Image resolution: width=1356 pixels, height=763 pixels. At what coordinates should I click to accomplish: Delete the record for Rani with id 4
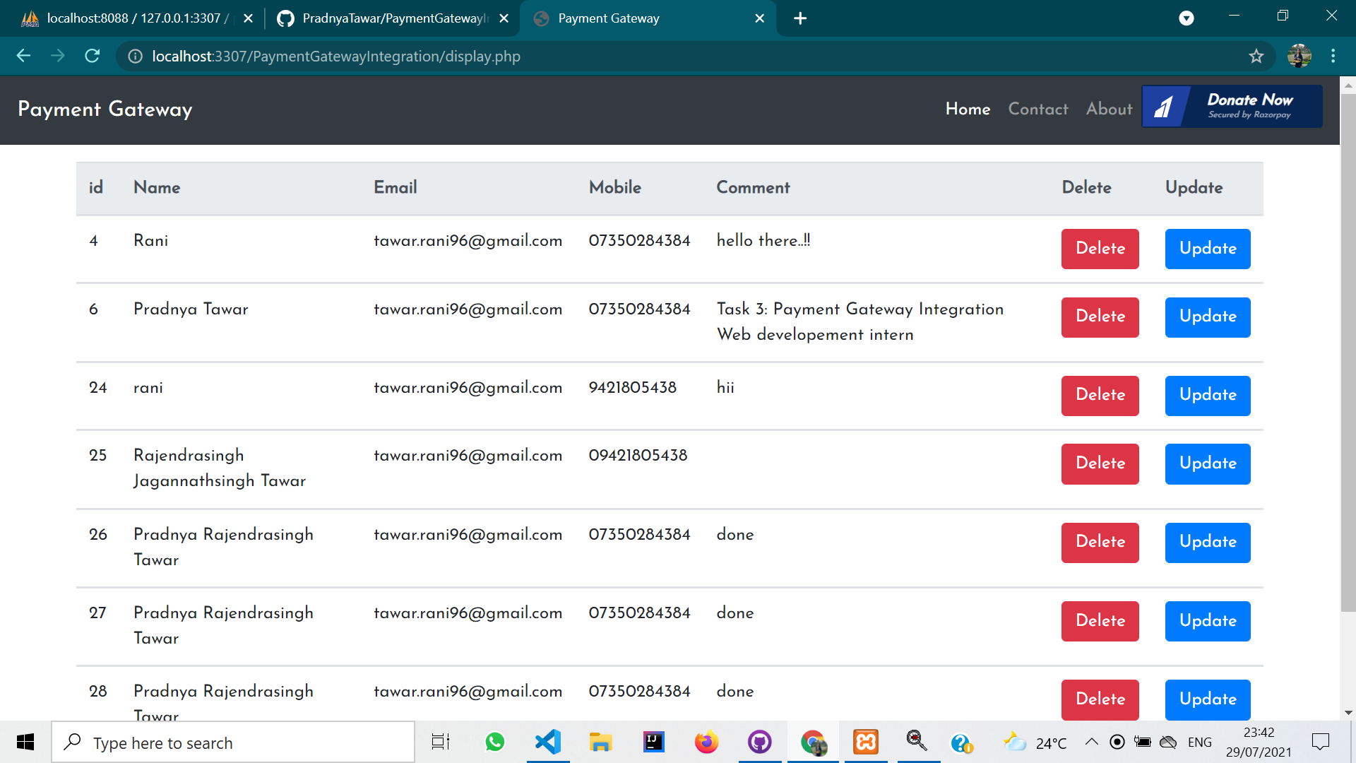pyautogui.click(x=1100, y=249)
